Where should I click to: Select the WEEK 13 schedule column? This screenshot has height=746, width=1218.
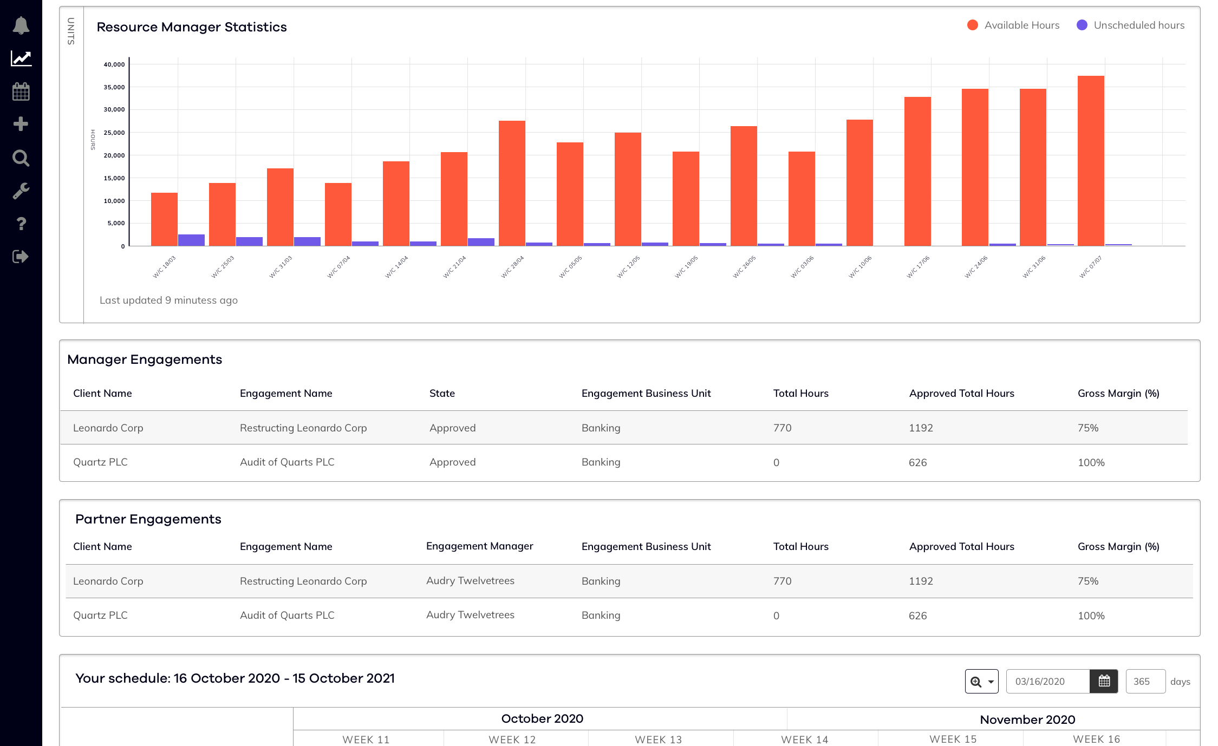(658, 739)
